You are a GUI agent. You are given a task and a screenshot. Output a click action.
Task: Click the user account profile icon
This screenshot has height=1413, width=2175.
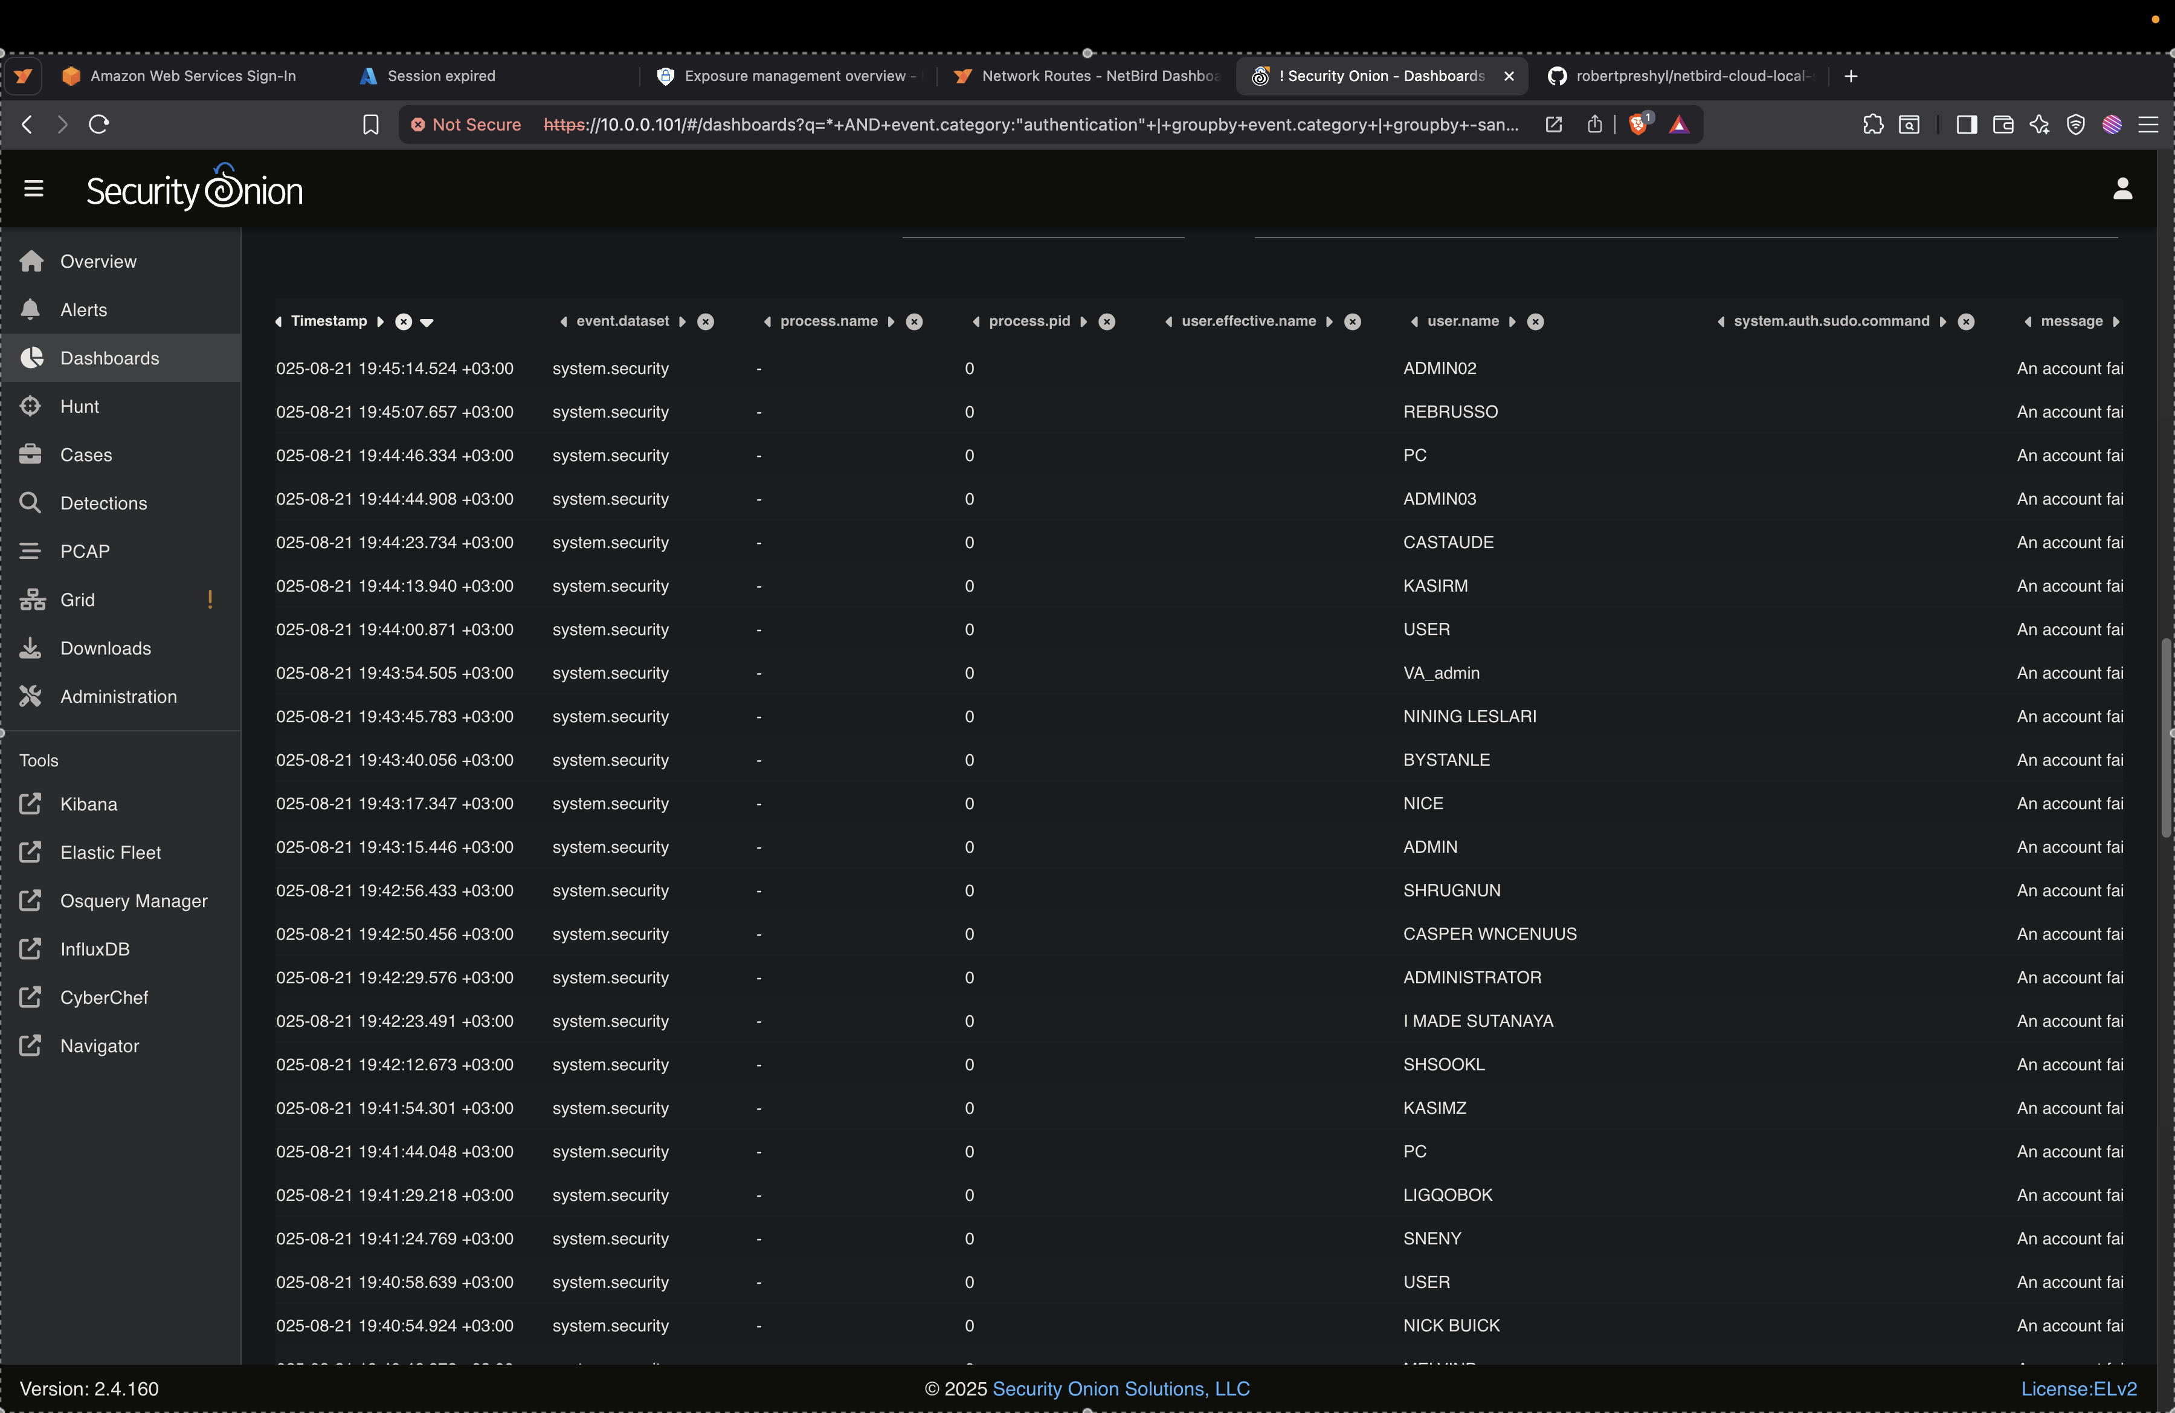click(2122, 189)
